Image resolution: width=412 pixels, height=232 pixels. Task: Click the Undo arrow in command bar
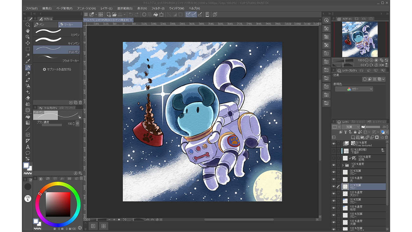pos(131,14)
